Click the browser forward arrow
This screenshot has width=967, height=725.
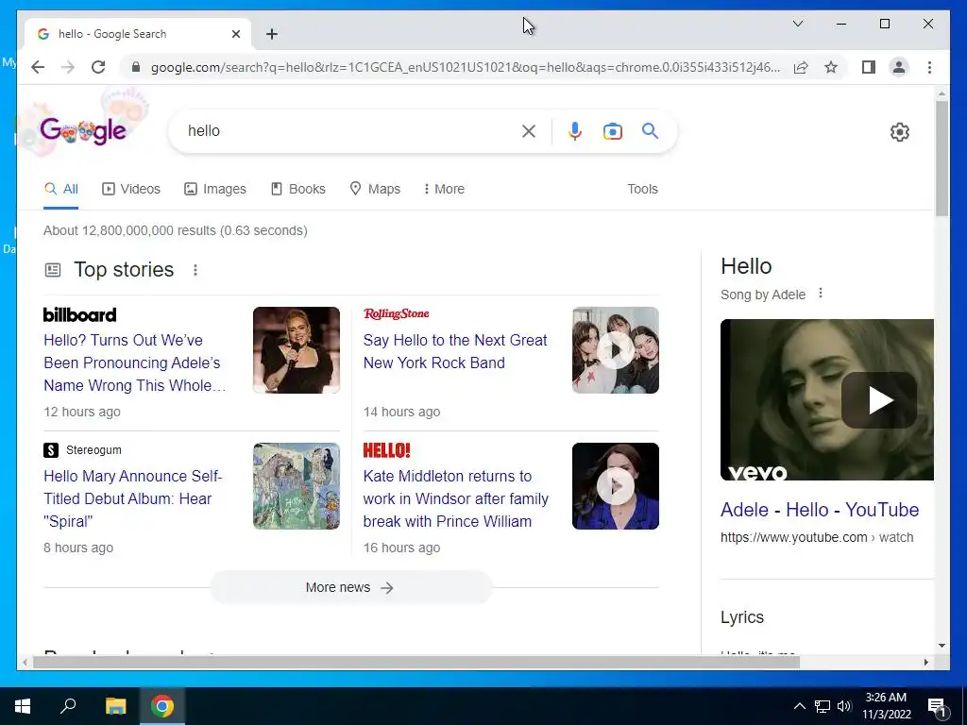coord(68,67)
